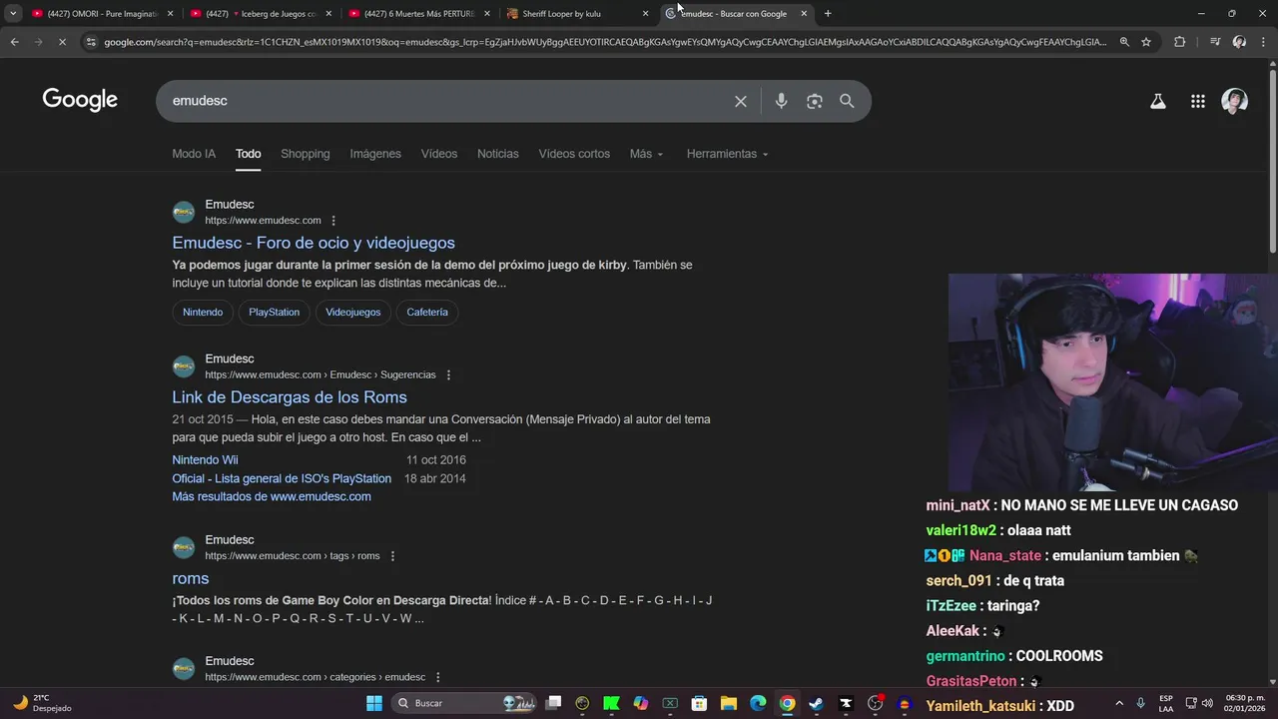Expand the Herramientas dropdown

(x=728, y=154)
